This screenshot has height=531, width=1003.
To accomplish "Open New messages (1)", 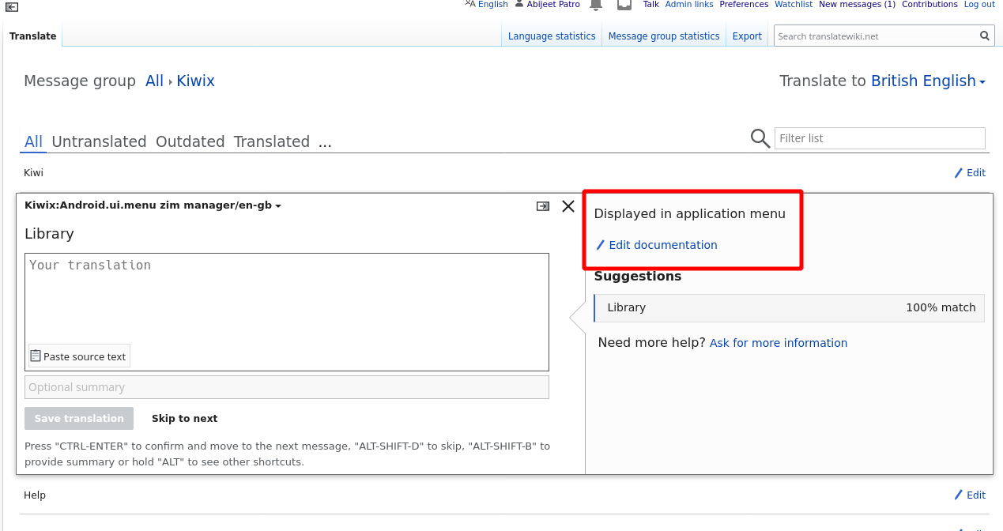I will coord(857,4).
